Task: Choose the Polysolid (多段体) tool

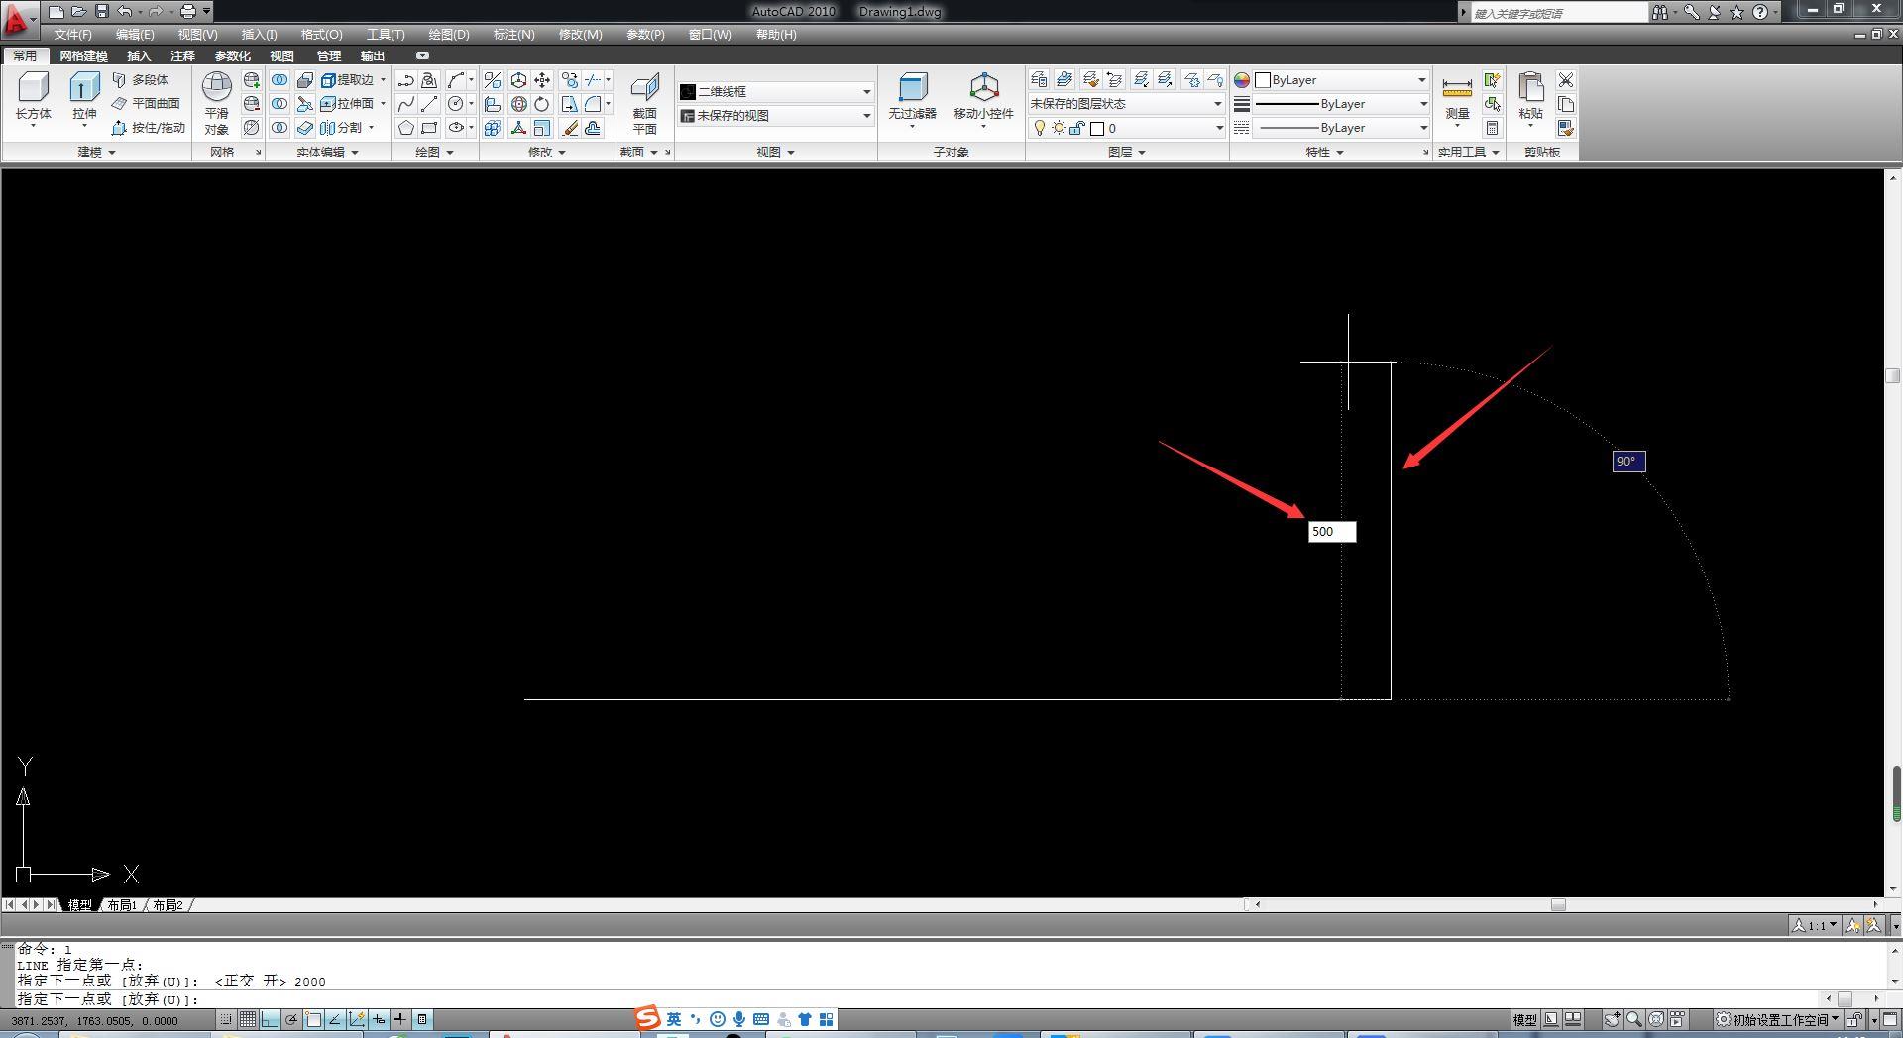Action: (141, 79)
